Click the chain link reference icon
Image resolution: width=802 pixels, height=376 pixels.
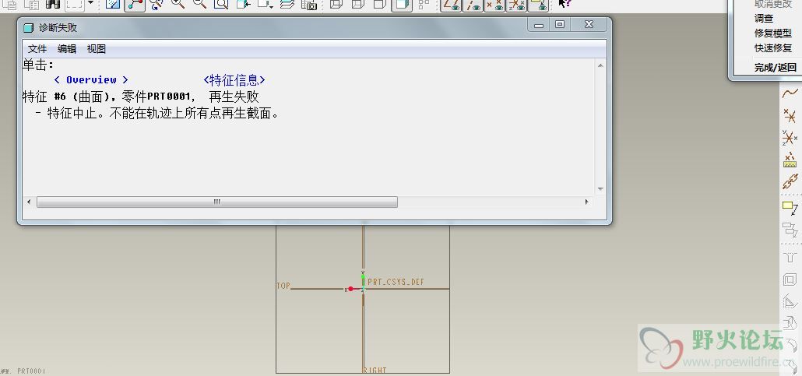790,181
